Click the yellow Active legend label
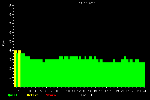This screenshot has width=150, height=100. [x=33, y=95]
